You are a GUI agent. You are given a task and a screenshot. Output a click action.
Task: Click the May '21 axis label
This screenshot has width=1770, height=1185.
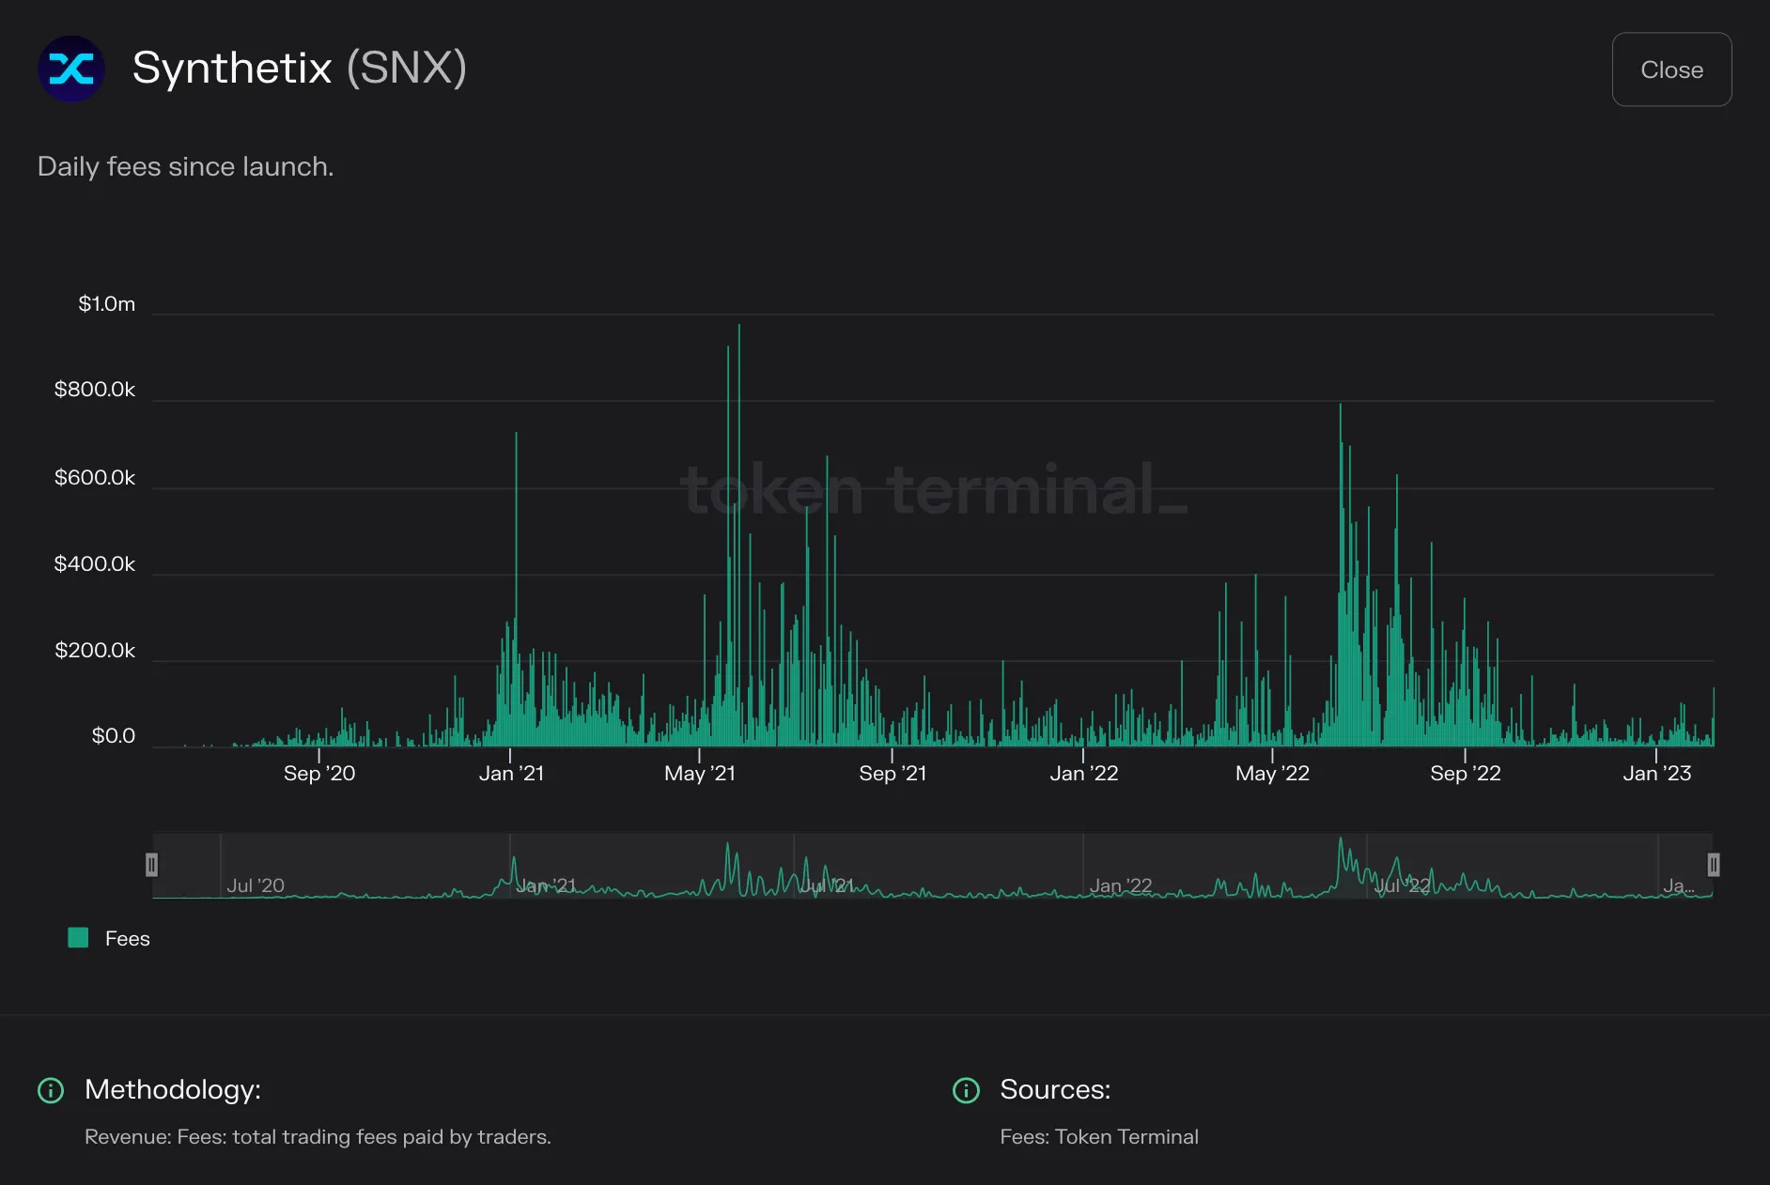700,774
